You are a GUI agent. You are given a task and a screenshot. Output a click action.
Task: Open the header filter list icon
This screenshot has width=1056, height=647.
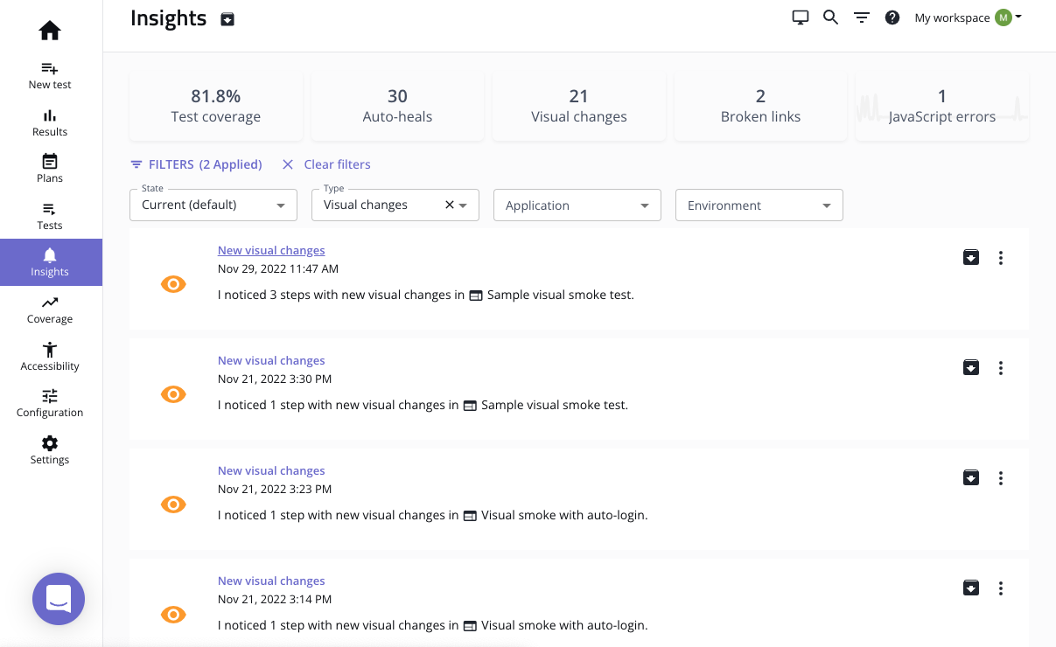click(x=862, y=17)
